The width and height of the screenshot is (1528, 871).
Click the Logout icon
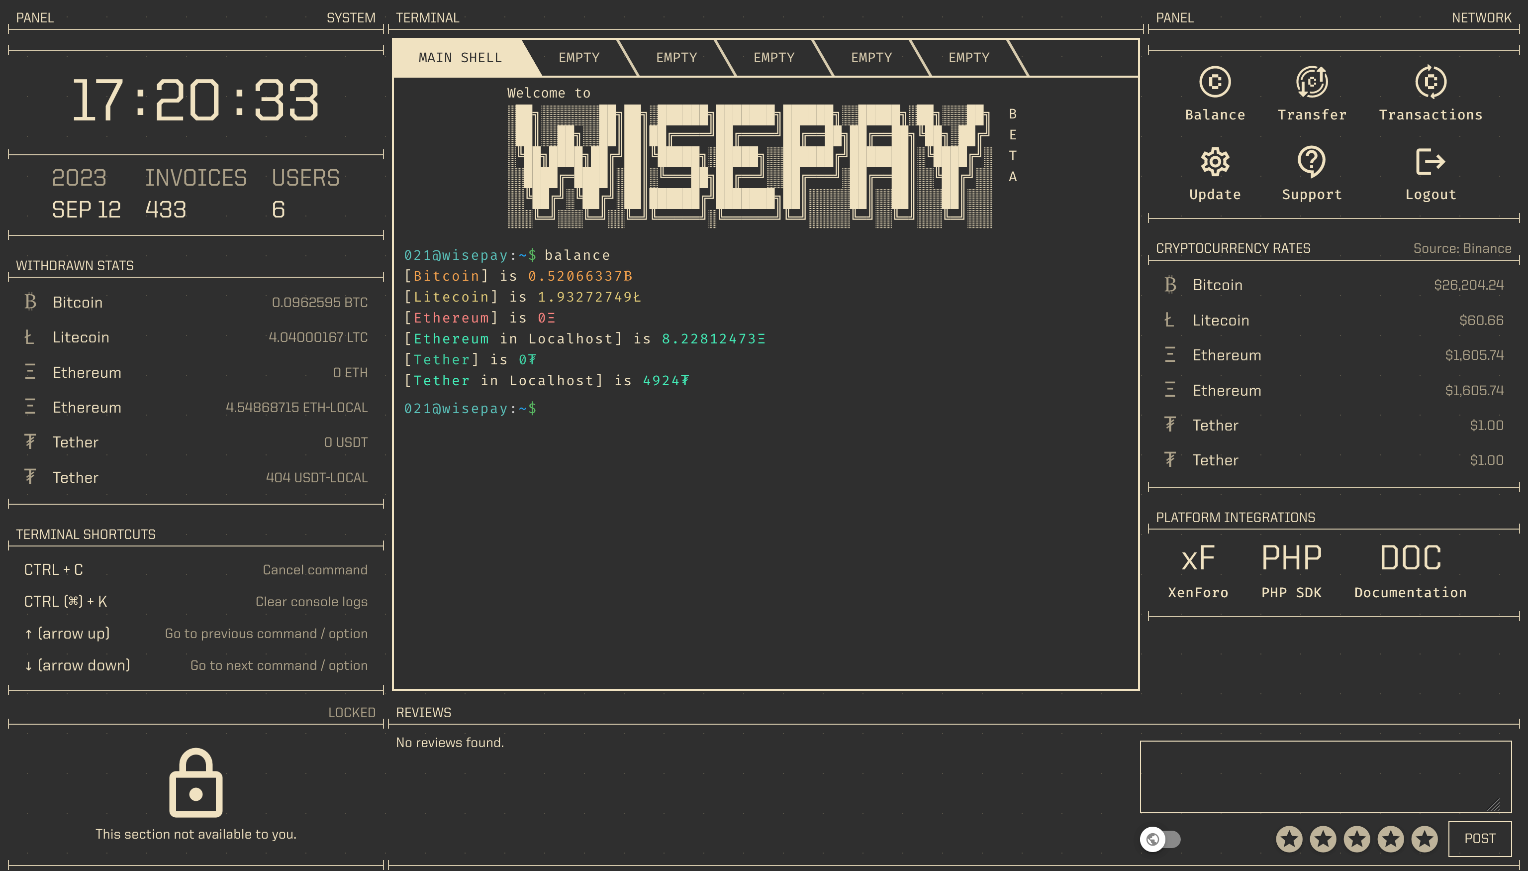click(1431, 162)
